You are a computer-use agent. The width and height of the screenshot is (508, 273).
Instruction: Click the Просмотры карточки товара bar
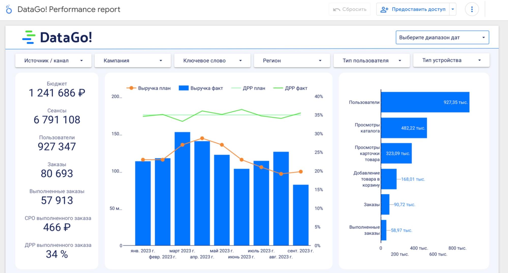tap(396, 153)
